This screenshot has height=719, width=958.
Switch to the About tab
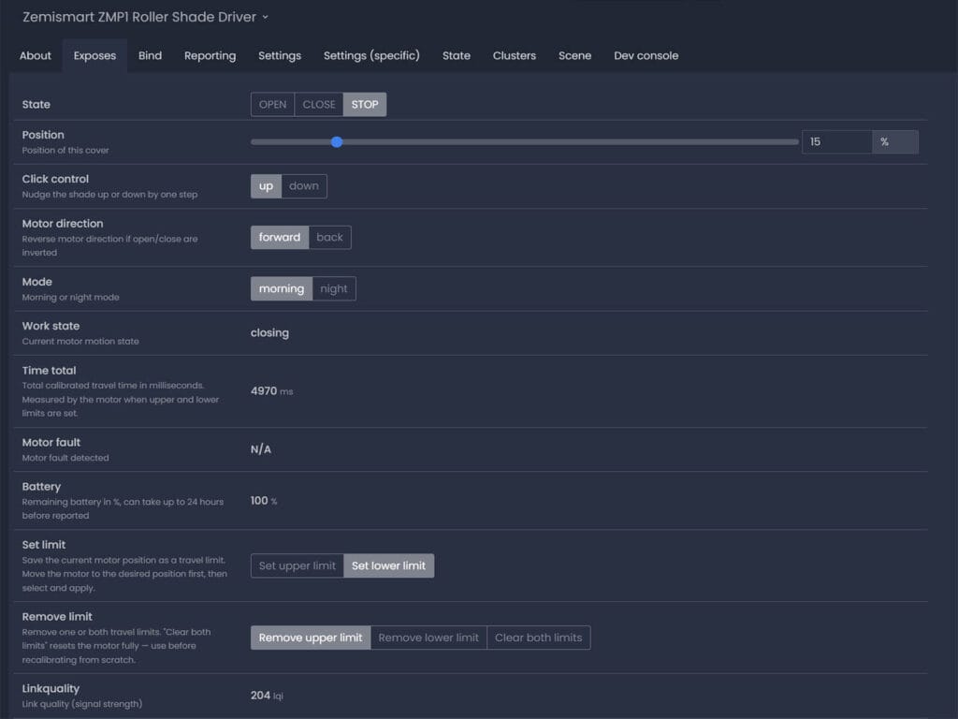point(35,55)
